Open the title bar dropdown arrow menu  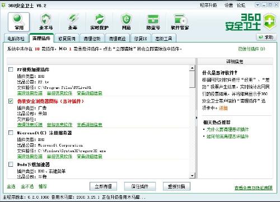[258, 5]
